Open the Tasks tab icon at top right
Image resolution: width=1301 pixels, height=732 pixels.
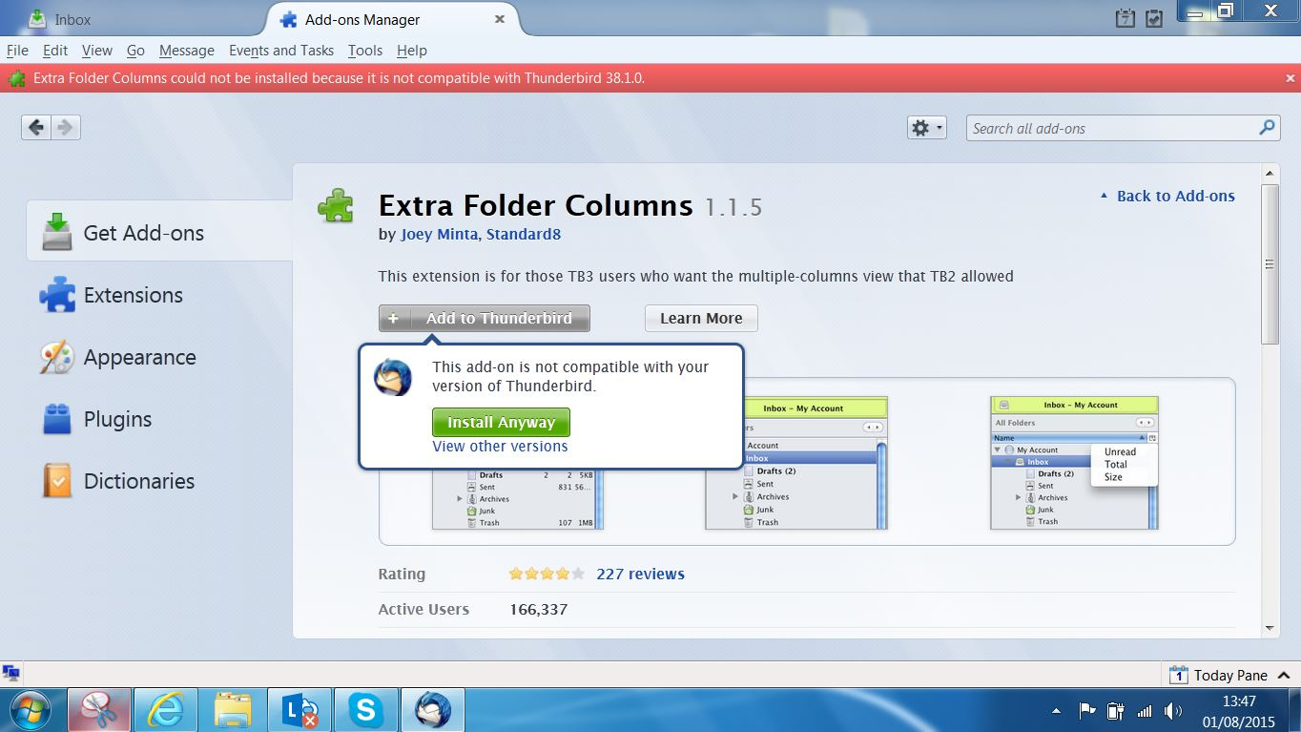tap(1153, 18)
